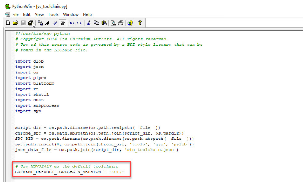305x184 pixels.
Task: Click the greyed-out Save floppy icon
Action: tap(23, 23)
